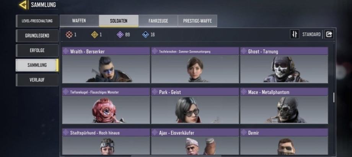
Task: Switch to the Waffen tab
Action: [79, 21]
